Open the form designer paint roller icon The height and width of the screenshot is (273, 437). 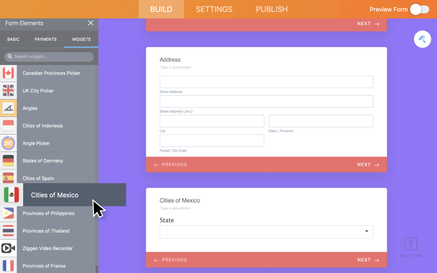coord(422,39)
